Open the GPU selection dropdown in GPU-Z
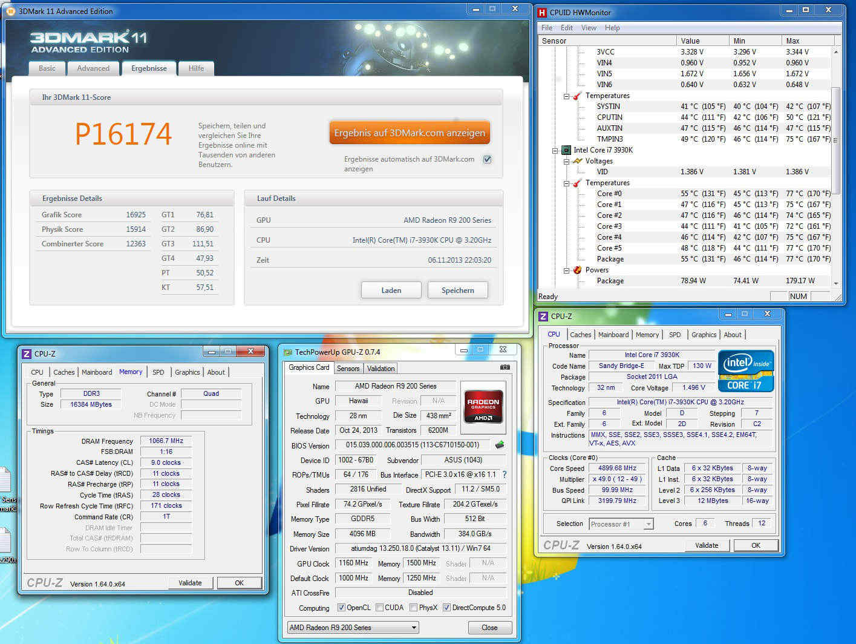 (353, 628)
